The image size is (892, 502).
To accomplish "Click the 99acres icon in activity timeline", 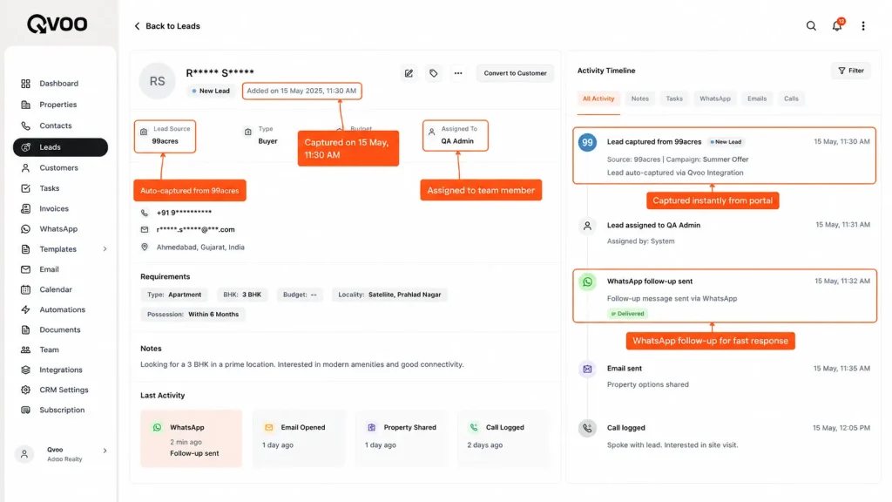I will [587, 142].
